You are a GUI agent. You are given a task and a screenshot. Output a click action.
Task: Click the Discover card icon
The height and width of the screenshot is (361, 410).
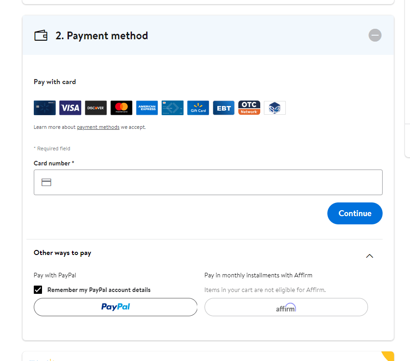pyautogui.click(x=96, y=108)
